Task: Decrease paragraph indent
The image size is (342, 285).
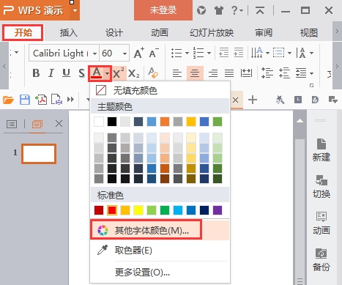Action: tap(223, 53)
